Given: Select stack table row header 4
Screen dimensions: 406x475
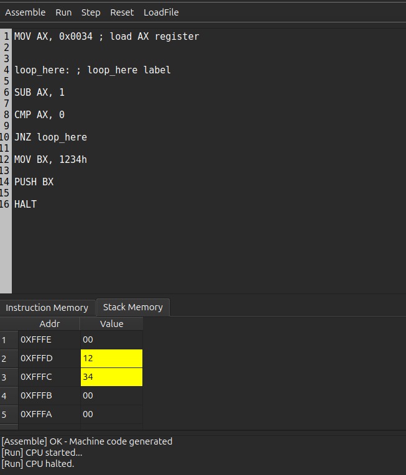Looking at the screenshot, I should (x=9, y=395).
